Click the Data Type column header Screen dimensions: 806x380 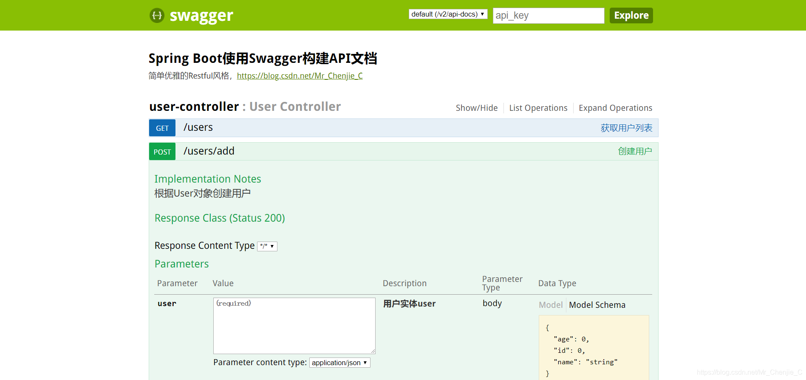point(557,284)
